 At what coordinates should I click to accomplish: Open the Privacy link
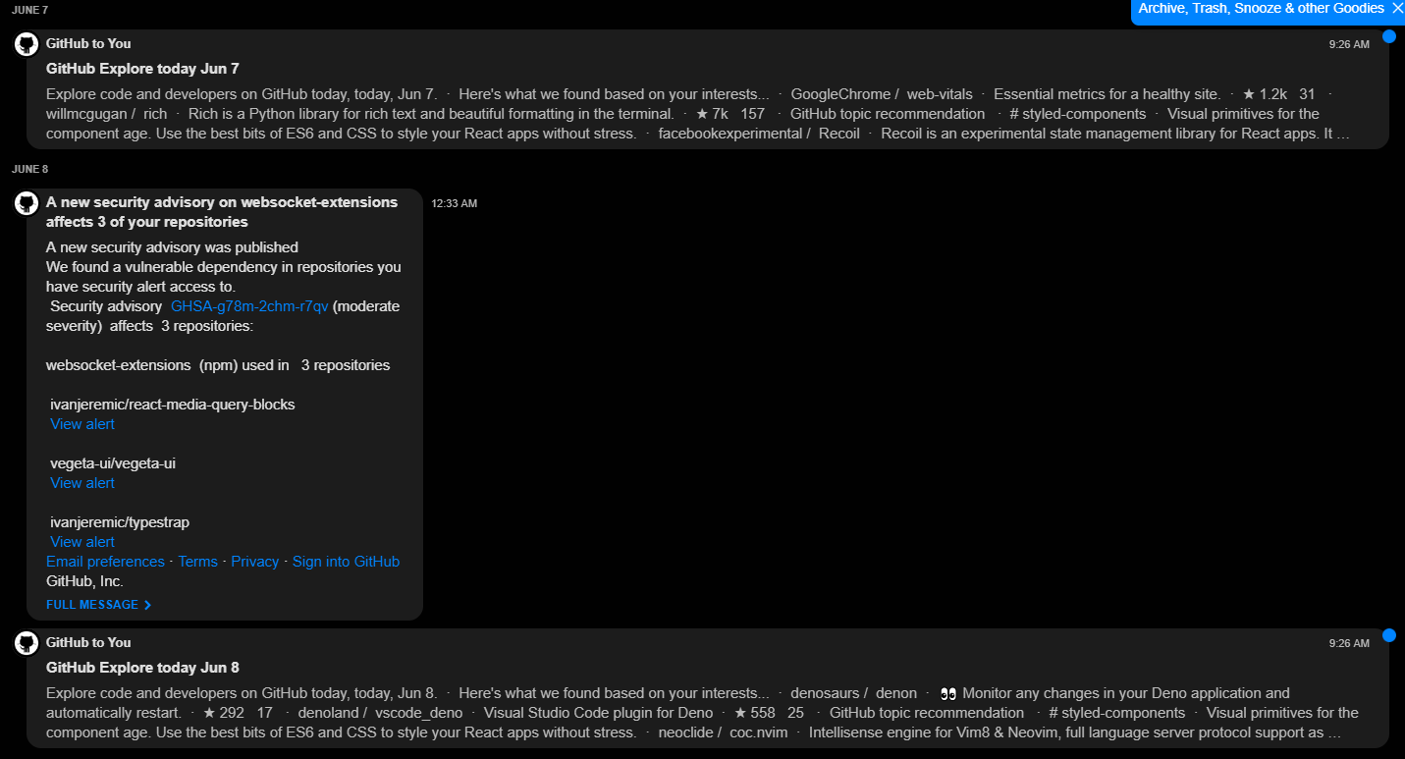pos(255,562)
